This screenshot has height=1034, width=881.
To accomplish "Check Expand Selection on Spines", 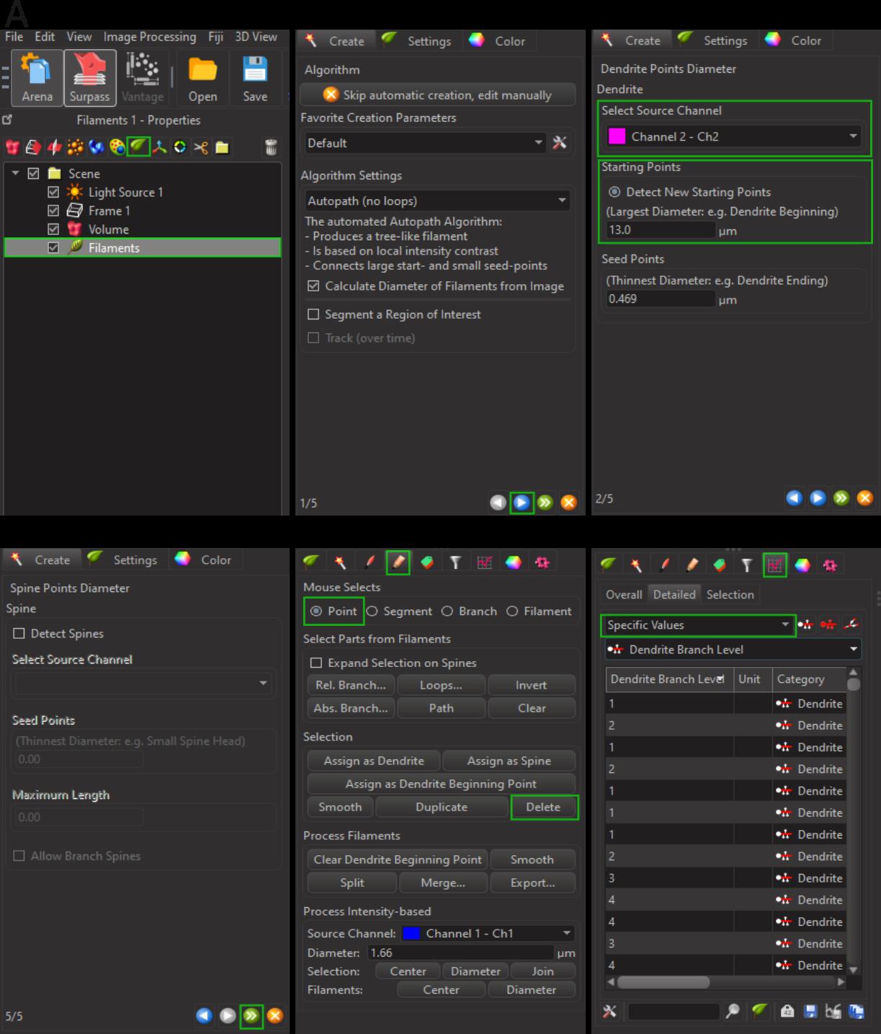I will (316, 663).
